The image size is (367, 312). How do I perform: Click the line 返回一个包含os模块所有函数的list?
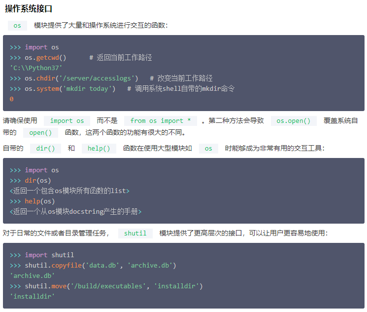(x=69, y=191)
